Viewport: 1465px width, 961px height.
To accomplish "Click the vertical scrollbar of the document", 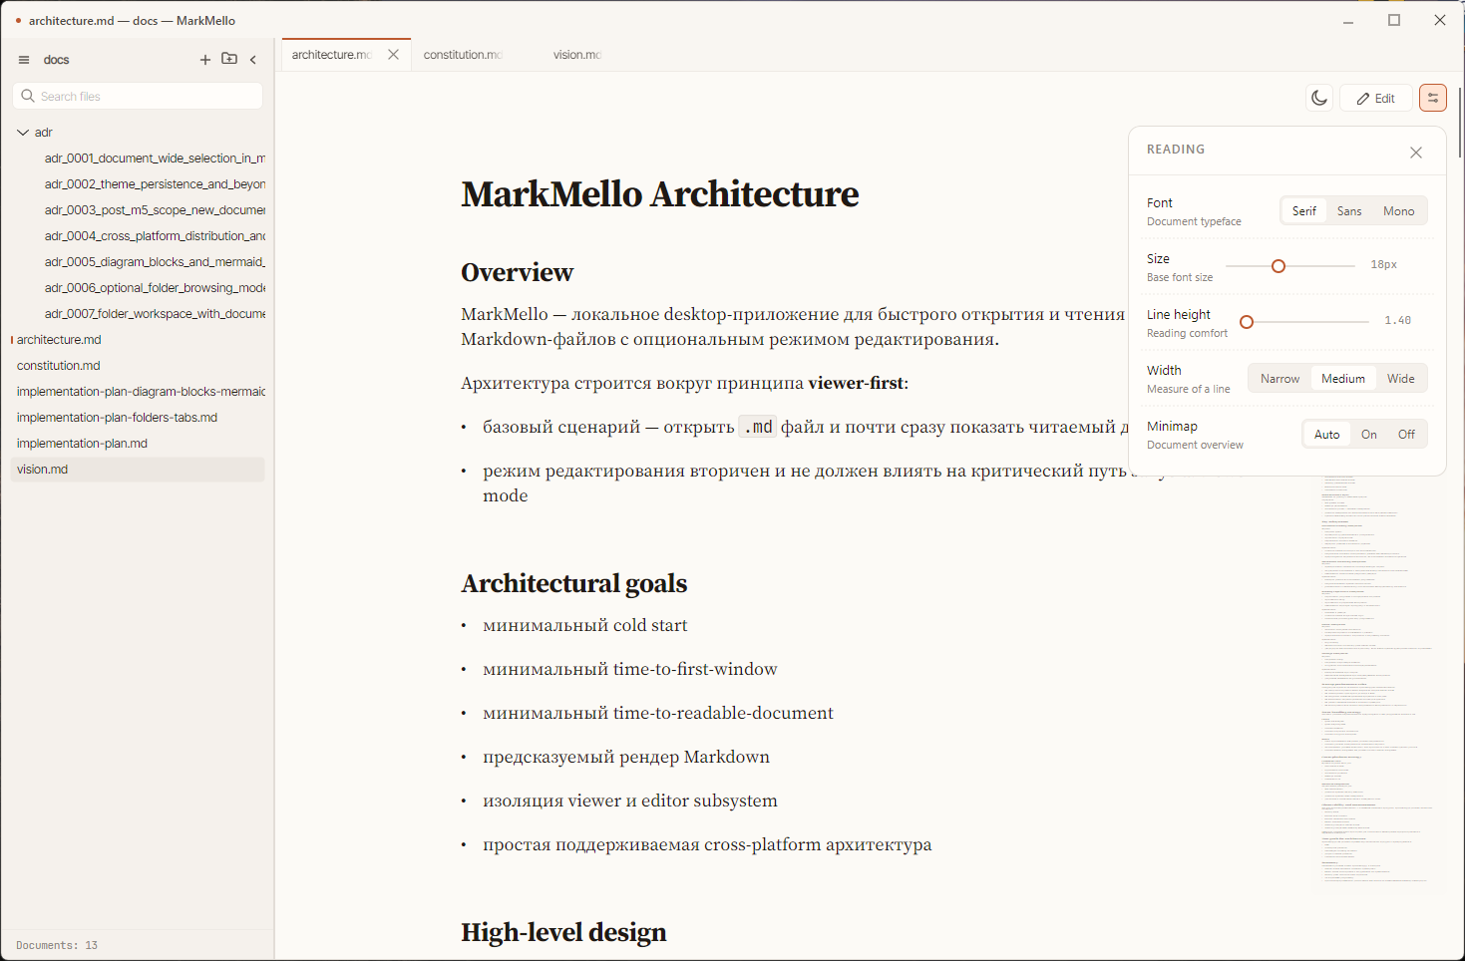I will click(x=1460, y=122).
